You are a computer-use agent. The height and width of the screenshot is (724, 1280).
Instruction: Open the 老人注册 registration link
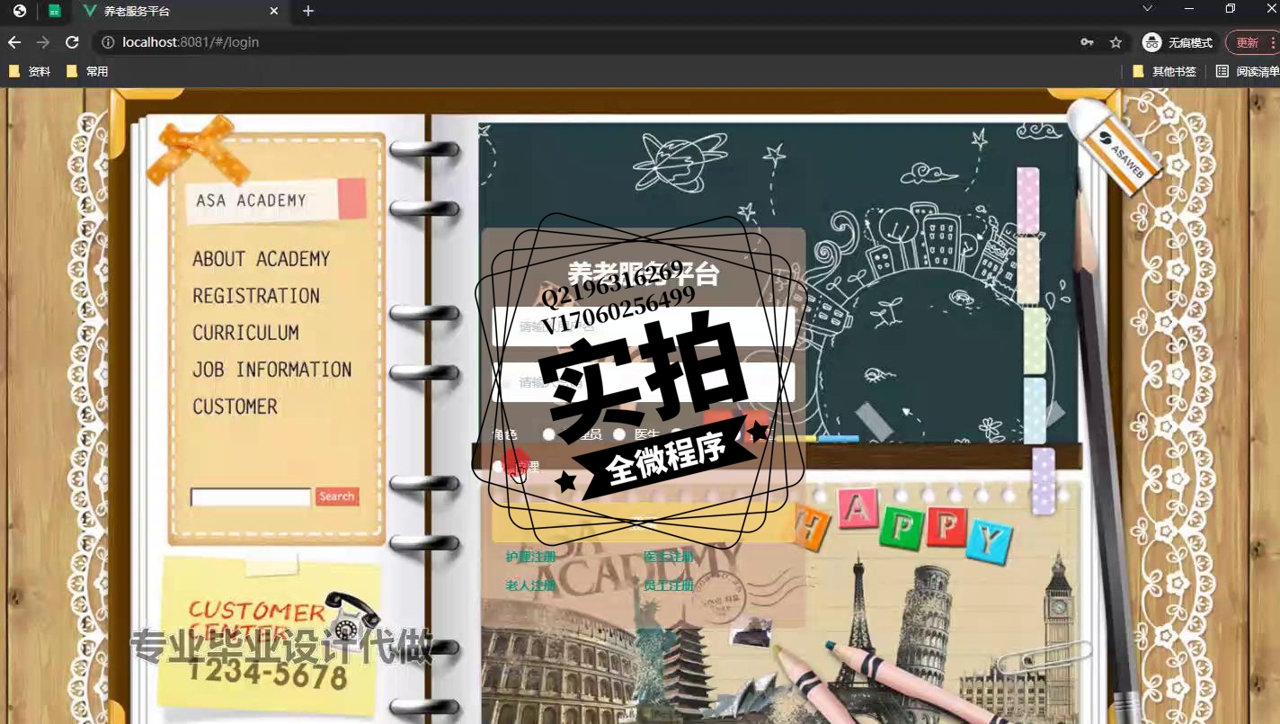click(530, 585)
